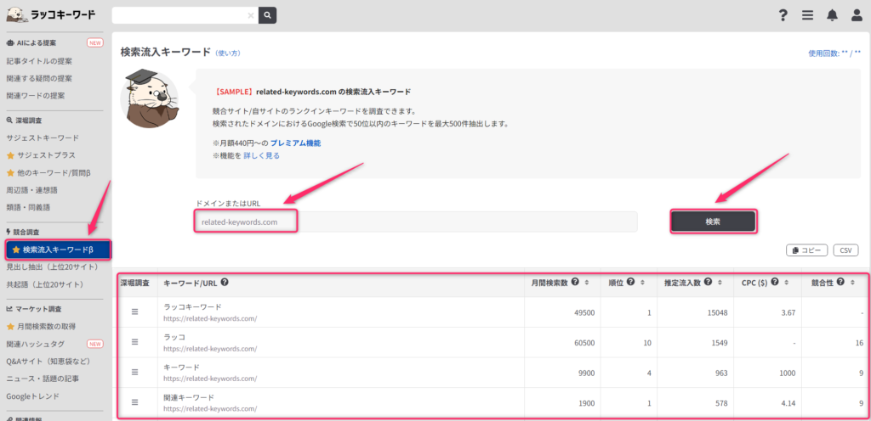Select 周辺語・連想語 in sidebar

click(31, 190)
